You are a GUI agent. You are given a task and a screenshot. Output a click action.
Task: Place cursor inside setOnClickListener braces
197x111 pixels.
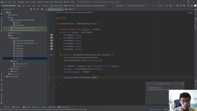click(94, 77)
